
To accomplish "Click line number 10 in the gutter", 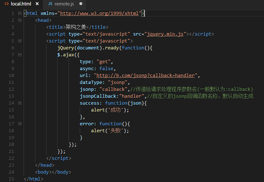I will coord(11,75).
